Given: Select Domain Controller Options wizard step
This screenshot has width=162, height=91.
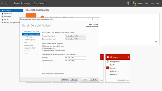Looking at the screenshot, I should click(31, 34).
